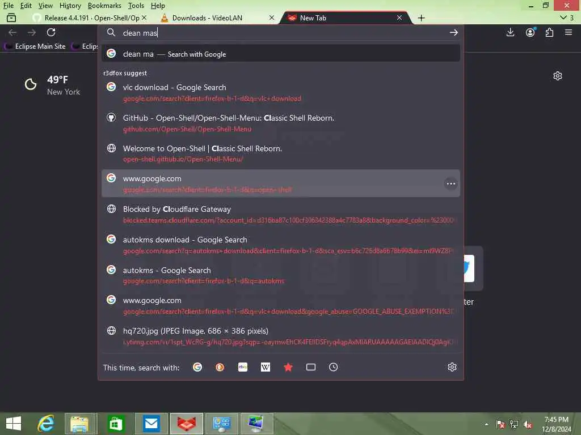Open the account profile icon
The image size is (581, 435).
click(531, 32)
